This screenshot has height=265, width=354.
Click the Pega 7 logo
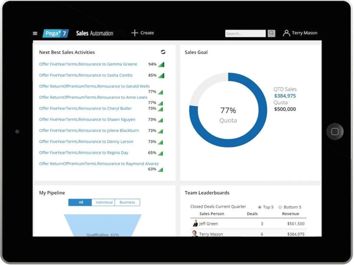[55, 33]
